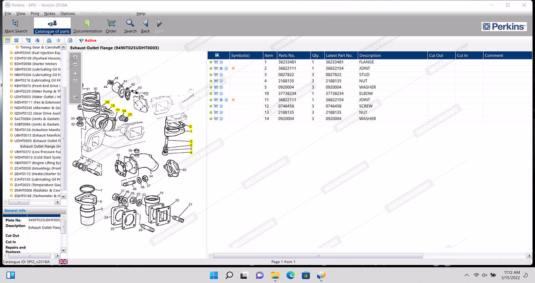Click tree panel scroll-down arrow
This screenshot has height=283, width=535.
(64, 196)
